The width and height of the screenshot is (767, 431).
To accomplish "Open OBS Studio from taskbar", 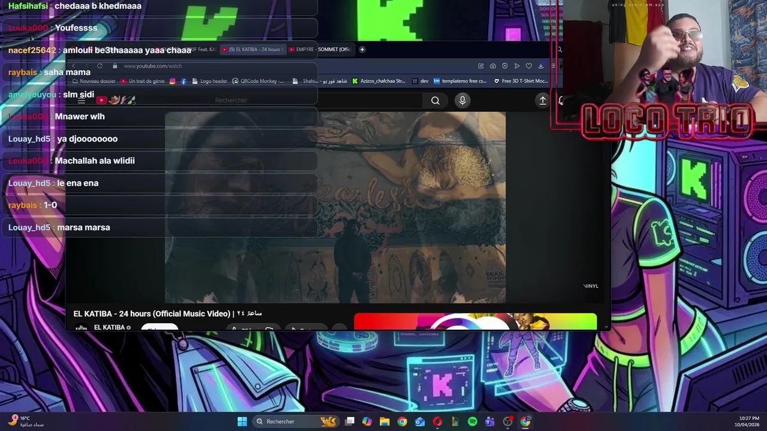I will coord(508,421).
